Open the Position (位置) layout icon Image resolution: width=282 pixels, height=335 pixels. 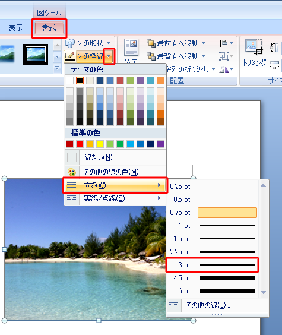(131, 48)
